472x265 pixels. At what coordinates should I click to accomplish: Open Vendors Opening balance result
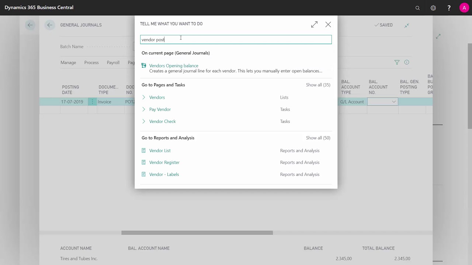coord(174,66)
